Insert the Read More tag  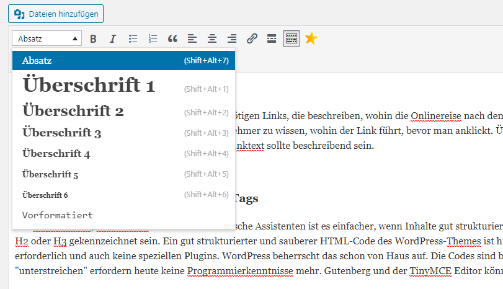[272, 39]
